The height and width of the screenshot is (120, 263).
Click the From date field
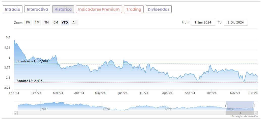tap(203, 22)
